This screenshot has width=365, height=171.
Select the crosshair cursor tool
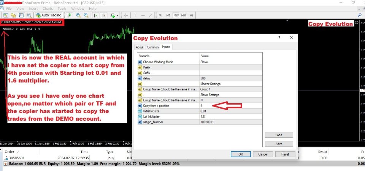click(126, 15)
